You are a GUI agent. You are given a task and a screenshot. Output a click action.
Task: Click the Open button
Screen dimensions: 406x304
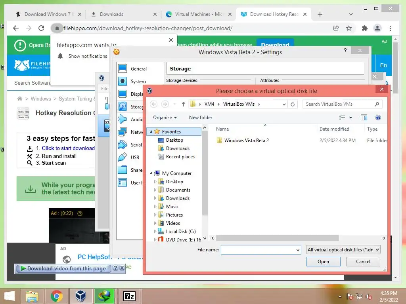click(x=324, y=262)
